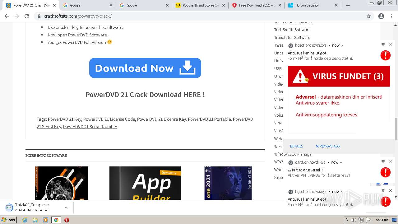Open the PowerDVD 21 License Code tag
Viewport: 398px width, 224px height.
[x=109, y=119]
